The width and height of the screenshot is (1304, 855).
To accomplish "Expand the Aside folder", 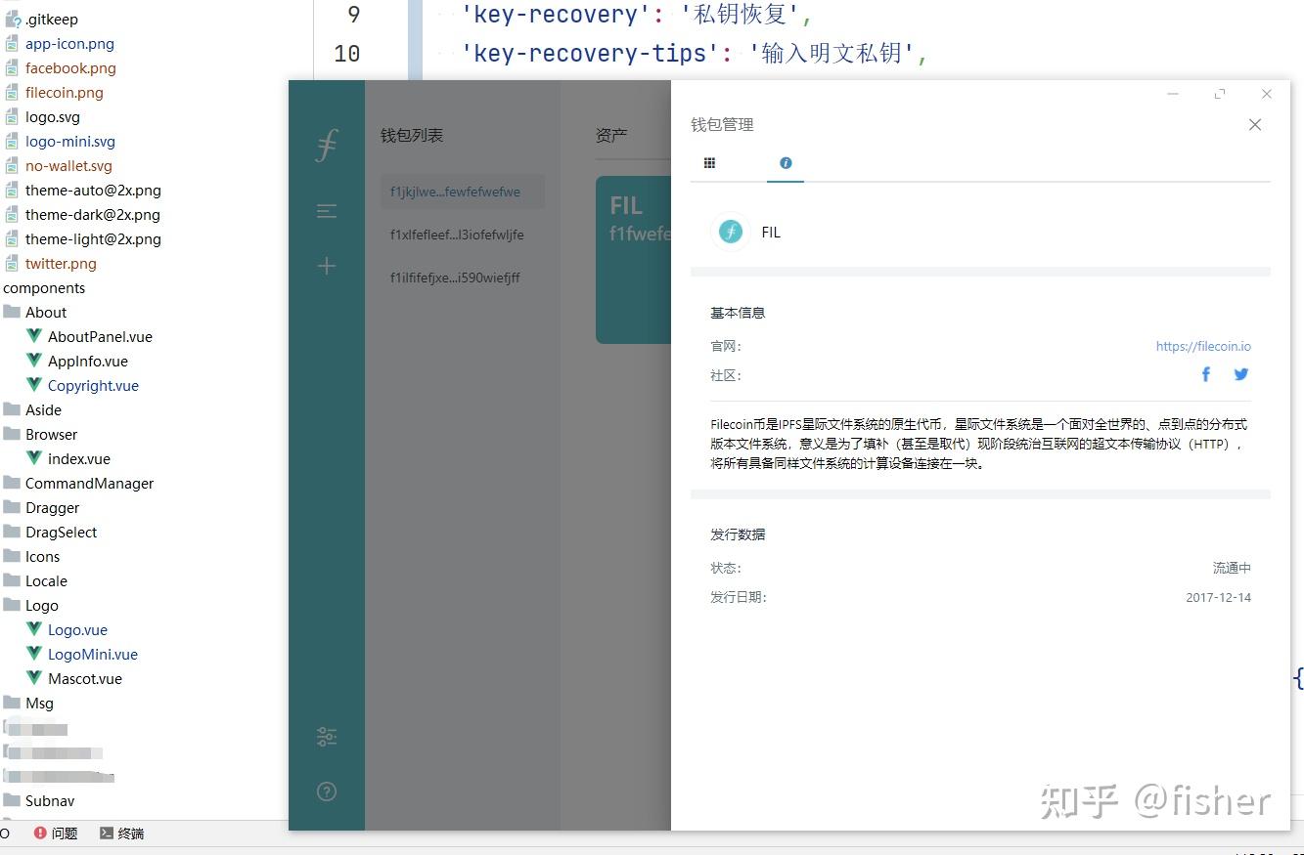I will click(43, 409).
